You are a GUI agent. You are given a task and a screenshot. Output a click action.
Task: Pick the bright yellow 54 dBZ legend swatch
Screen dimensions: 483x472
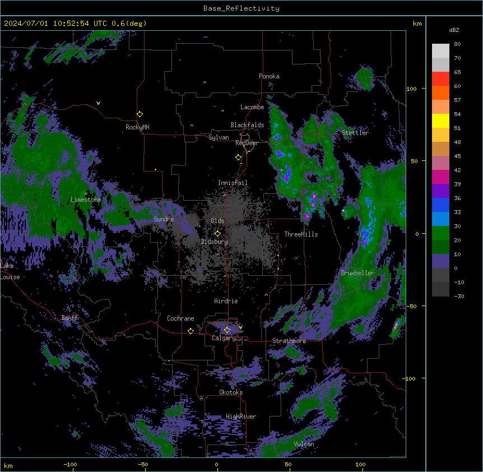440,121
